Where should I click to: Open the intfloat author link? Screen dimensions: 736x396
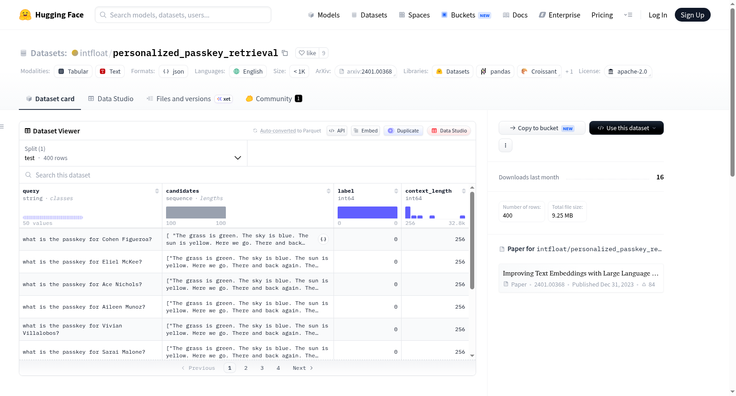pyautogui.click(x=94, y=53)
